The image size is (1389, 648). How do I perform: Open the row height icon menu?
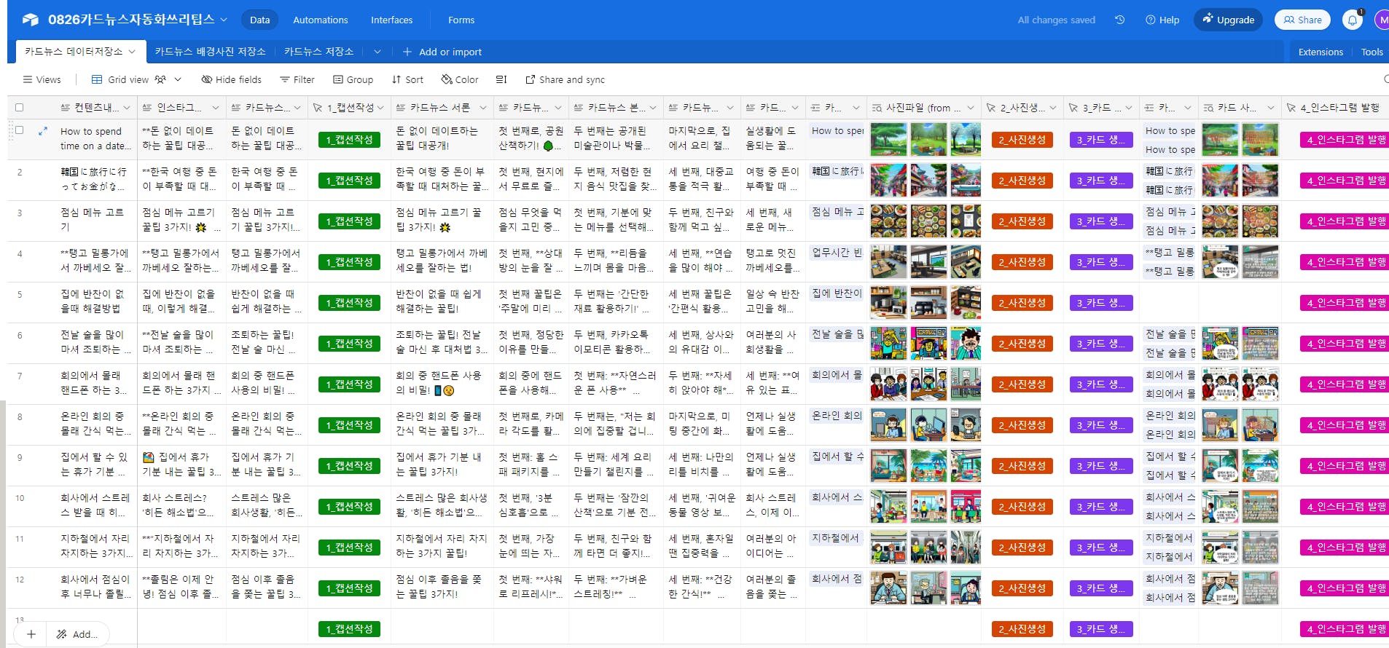click(x=501, y=79)
